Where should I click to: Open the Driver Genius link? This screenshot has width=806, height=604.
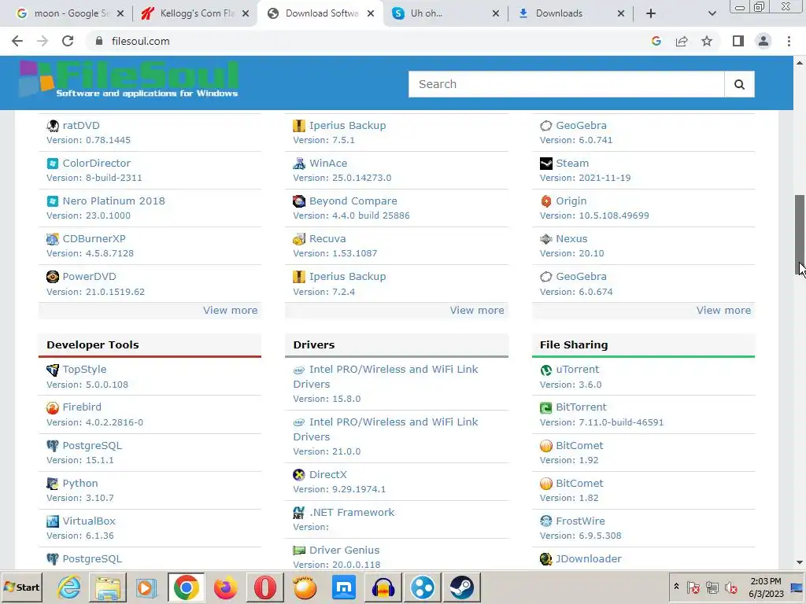coord(344,550)
